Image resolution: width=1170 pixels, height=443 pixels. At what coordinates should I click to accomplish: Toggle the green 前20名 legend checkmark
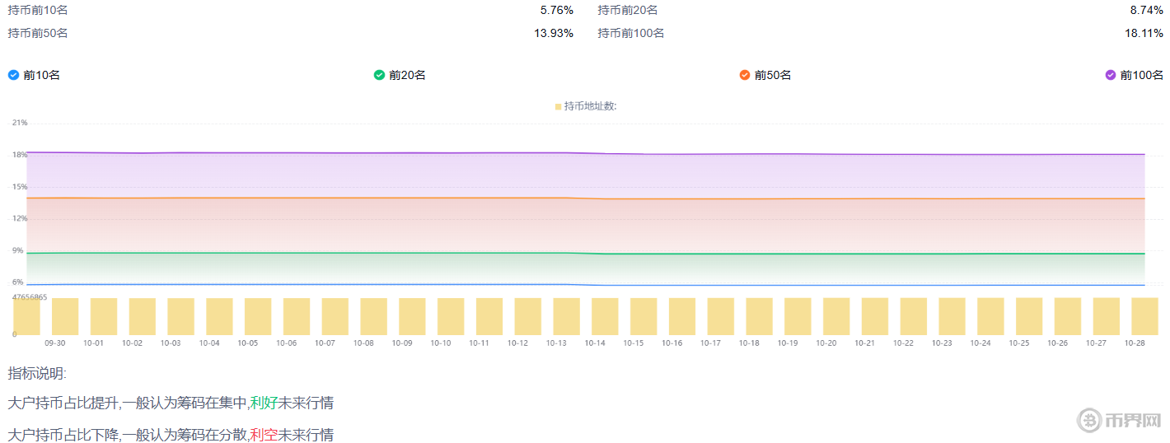point(379,75)
